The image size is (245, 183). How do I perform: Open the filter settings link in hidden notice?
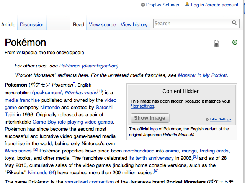tap(142, 106)
